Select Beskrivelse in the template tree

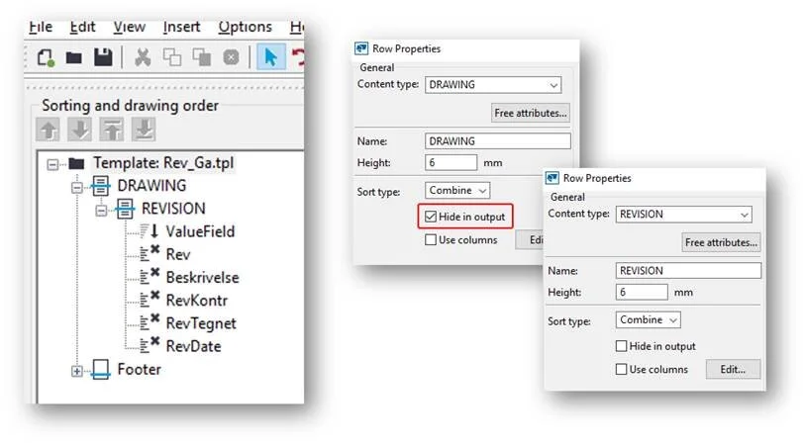tap(202, 277)
